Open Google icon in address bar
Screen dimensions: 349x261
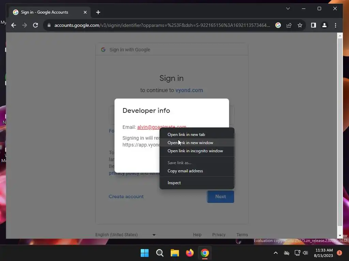tap(278, 25)
